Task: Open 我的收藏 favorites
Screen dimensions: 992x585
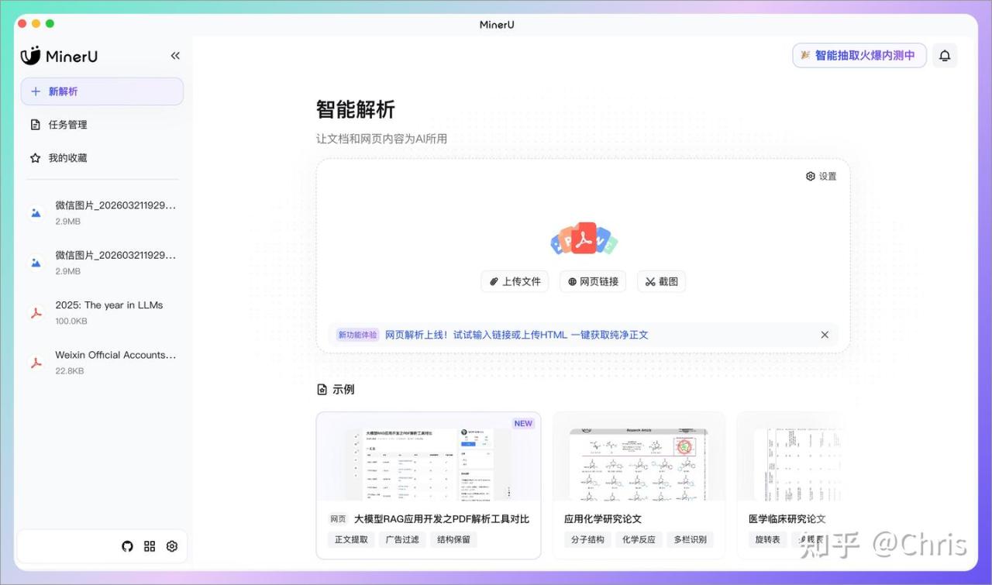Action: (x=67, y=158)
